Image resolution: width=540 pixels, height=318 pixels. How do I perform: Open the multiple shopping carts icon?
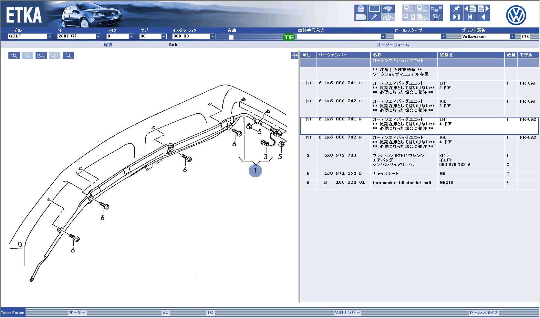436,9
